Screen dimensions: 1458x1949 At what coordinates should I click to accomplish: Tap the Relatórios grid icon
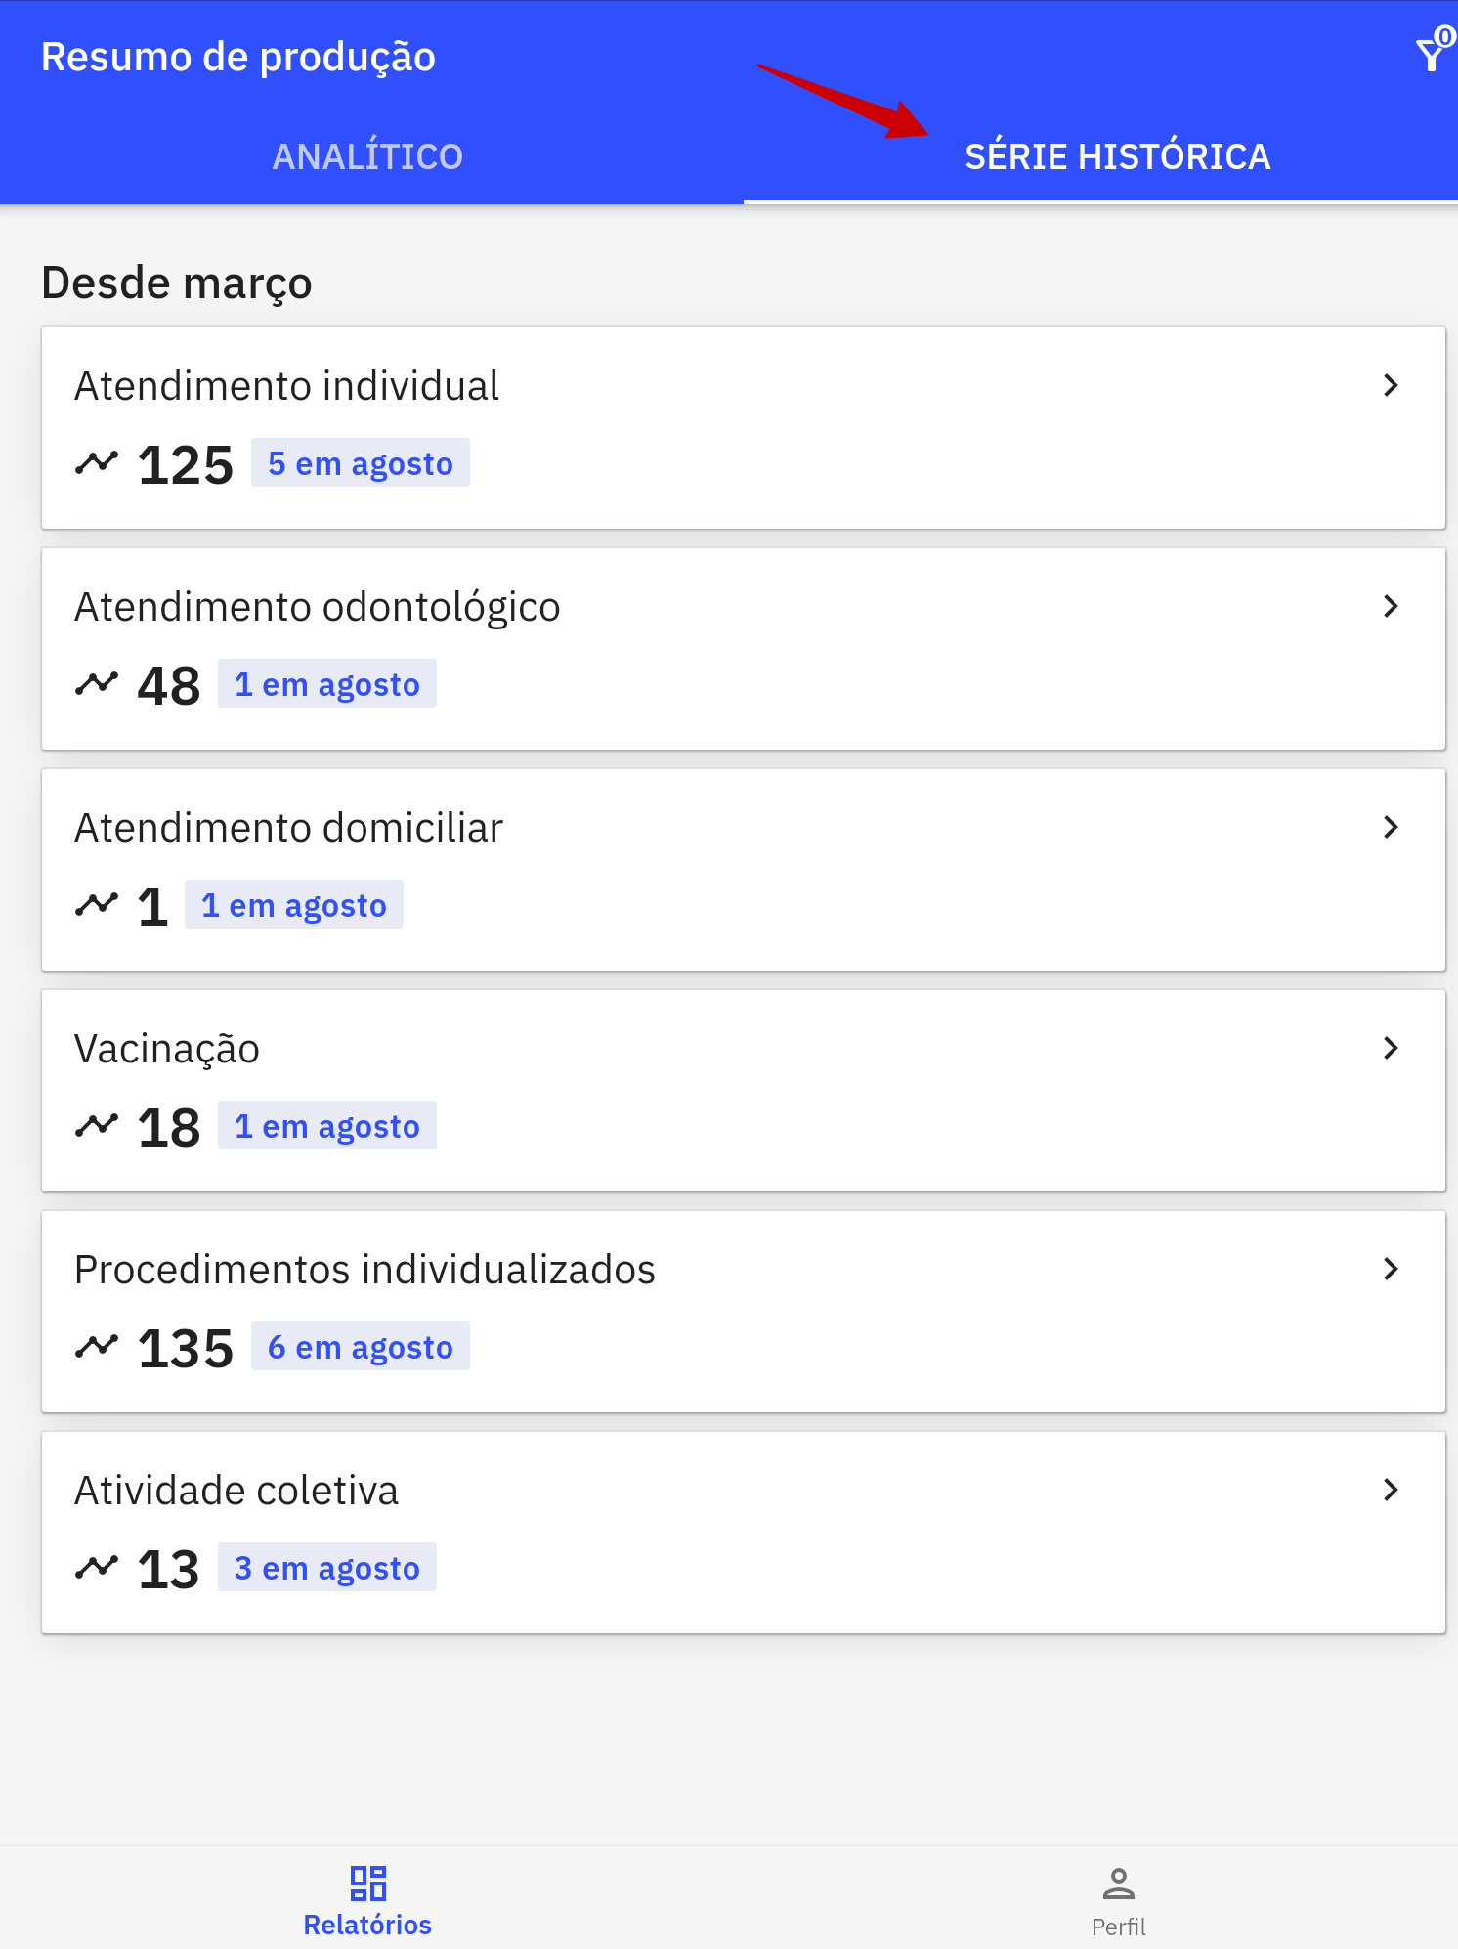click(x=367, y=1883)
